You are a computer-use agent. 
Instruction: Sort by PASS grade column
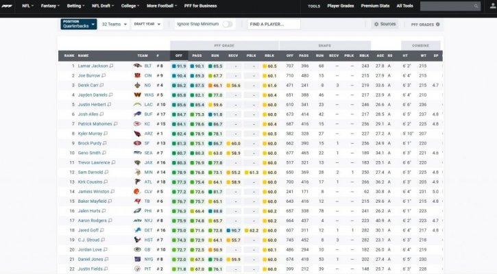pos(197,55)
